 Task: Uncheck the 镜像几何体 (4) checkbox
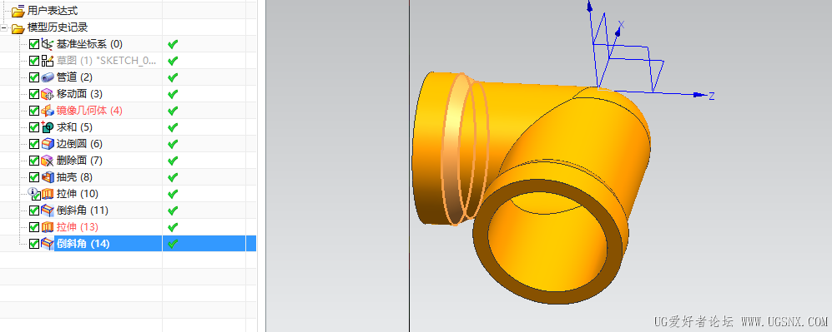click(34, 111)
